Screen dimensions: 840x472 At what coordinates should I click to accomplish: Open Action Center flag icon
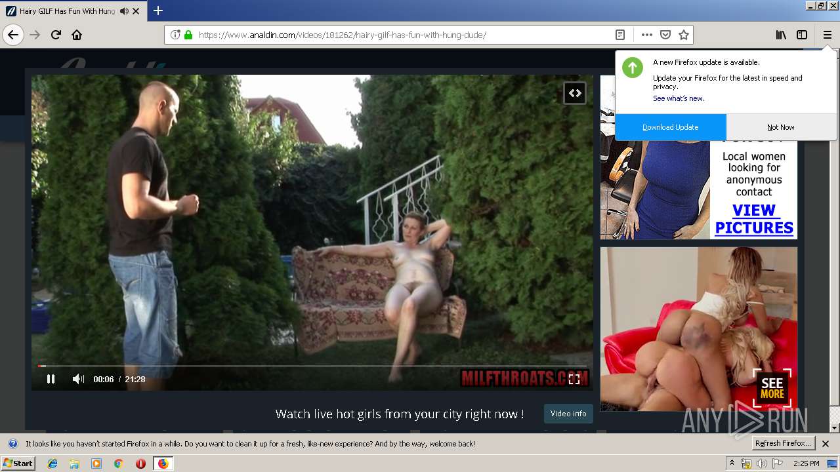coord(777,463)
